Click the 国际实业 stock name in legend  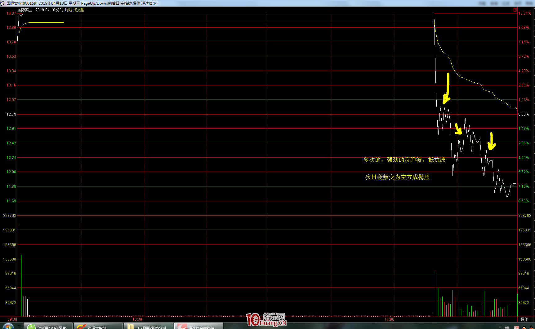(25, 10)
